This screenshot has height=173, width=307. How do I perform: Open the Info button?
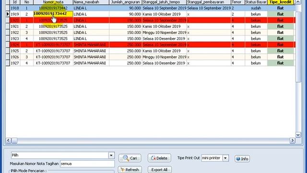(x=242, y=159)
